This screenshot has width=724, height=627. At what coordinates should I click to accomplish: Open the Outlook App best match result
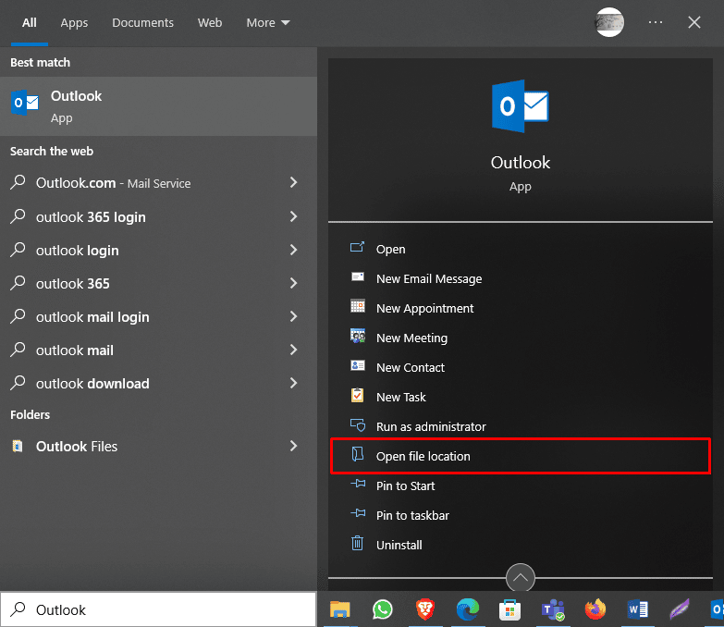pos(158,106)
